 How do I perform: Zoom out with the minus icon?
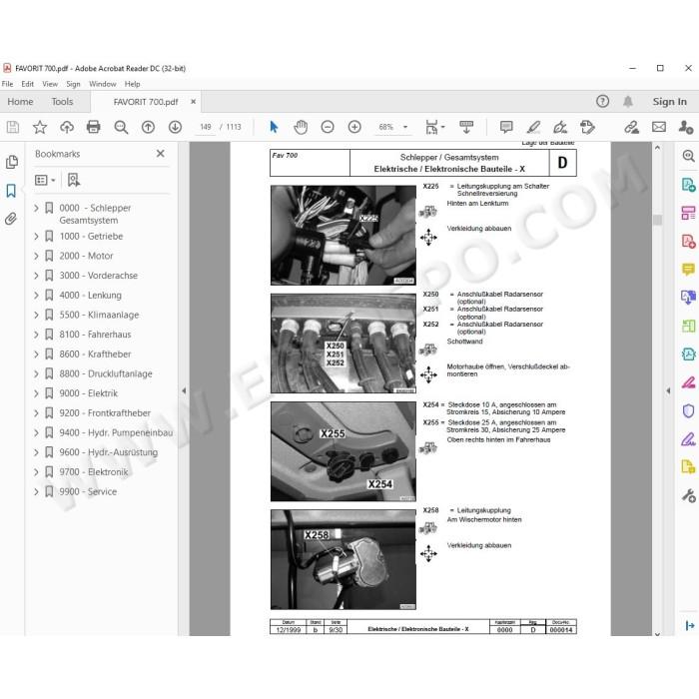(328, 127)
